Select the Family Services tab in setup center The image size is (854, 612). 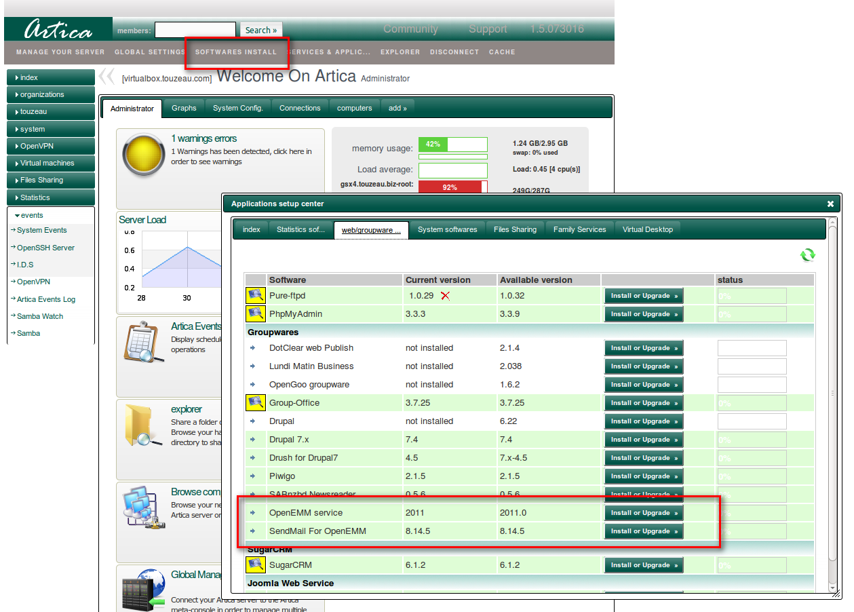[x=579, y=229]
